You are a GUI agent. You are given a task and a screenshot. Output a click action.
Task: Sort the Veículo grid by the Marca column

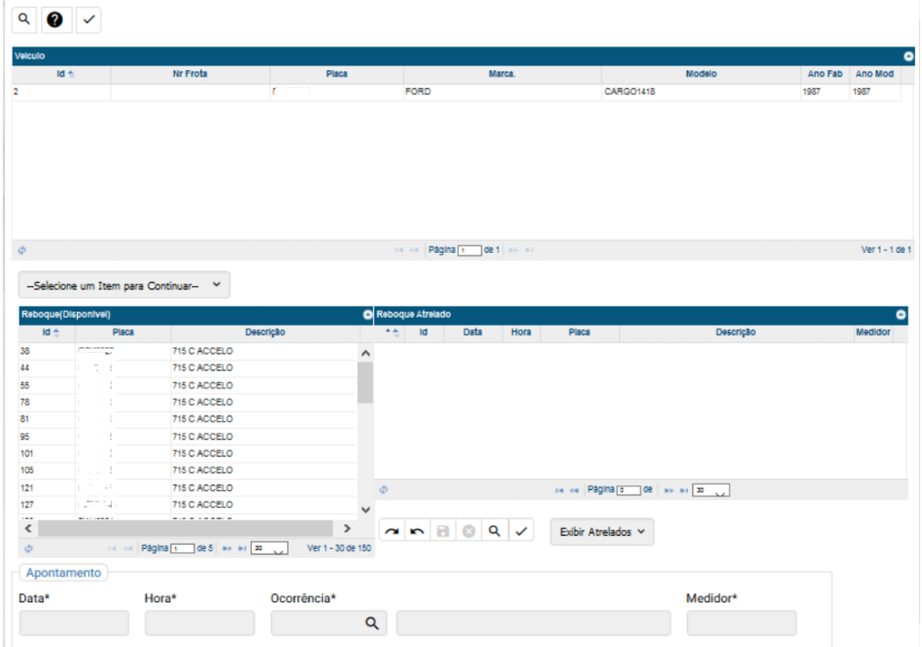500,74
